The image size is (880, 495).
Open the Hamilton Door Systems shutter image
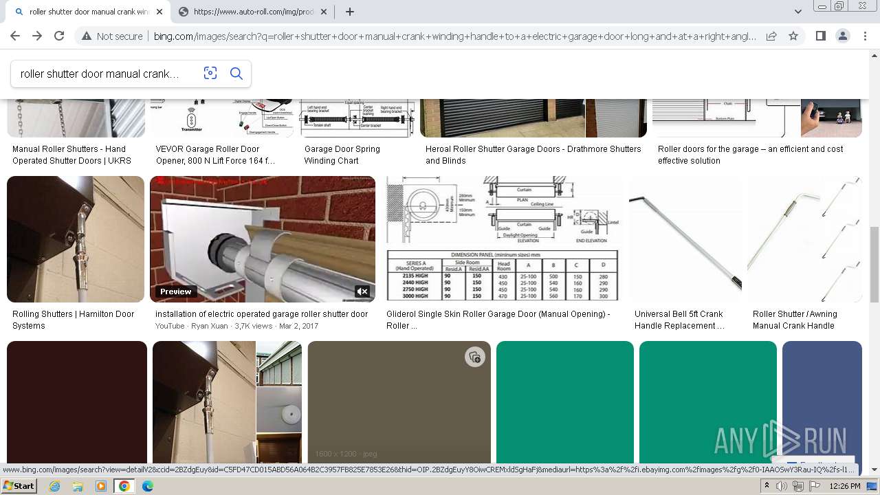coord(76,239)
